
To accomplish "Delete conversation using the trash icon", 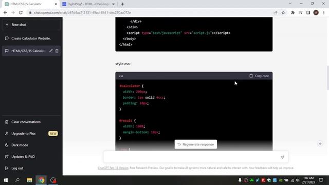I will click(x=57, y=51).
